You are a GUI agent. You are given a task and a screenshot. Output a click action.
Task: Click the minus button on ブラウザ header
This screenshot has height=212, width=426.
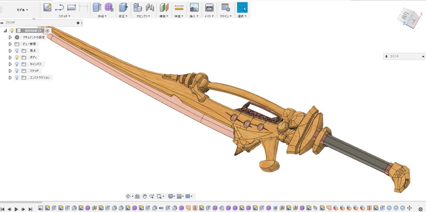click(78, 23)
